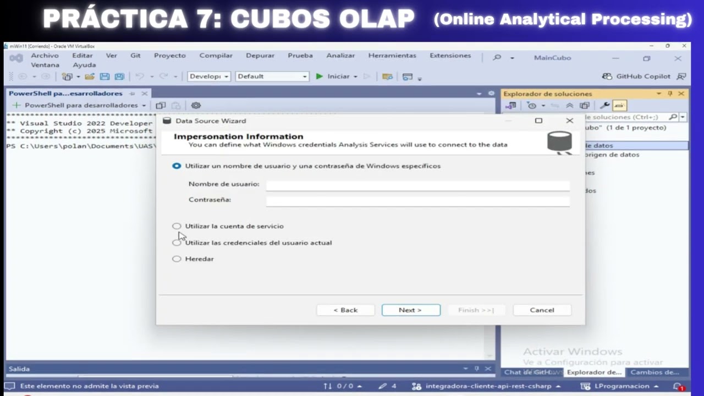This screenshot has width=704, height=396.
Task: Select Utilizar las credenciales del usuario actual
Action: [177, 243]
